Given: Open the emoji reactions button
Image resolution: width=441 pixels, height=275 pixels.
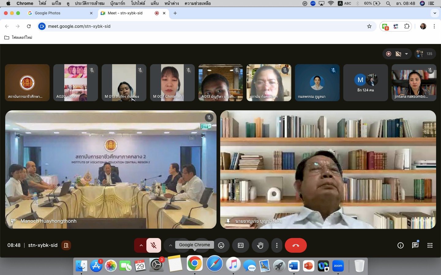Looking at the screenshot, I should coord(221,245).
